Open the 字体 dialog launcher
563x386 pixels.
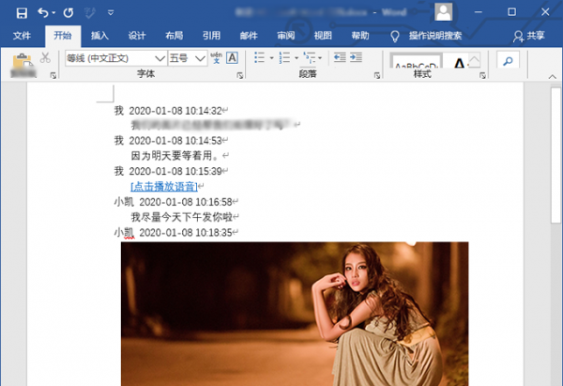tap(240, 75)
